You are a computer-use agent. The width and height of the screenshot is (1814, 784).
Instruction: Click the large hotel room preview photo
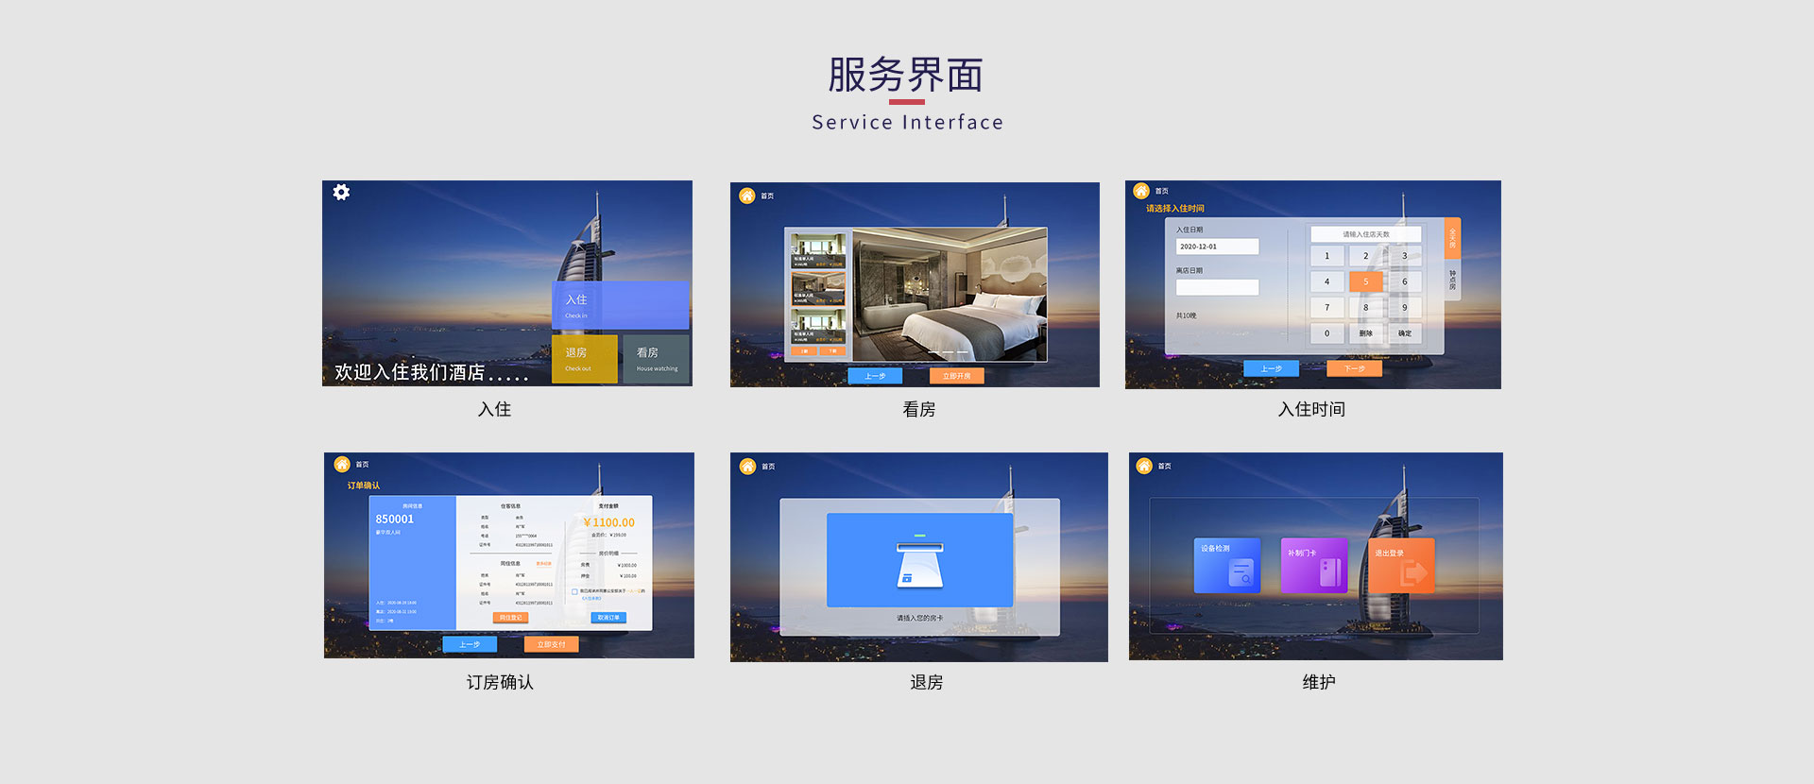(950, 295)
